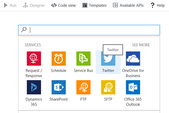Choose the Schedule alarm clock icon

pos(59,58)
